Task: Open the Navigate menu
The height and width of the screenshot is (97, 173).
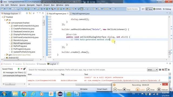Action: coord(31,5)
